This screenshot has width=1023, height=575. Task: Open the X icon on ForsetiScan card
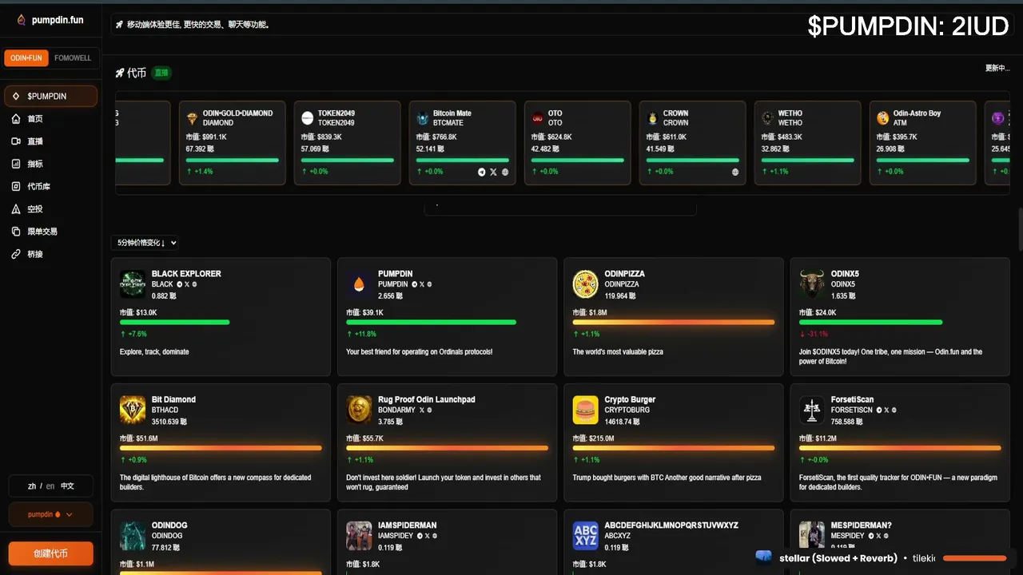(886, 410)
